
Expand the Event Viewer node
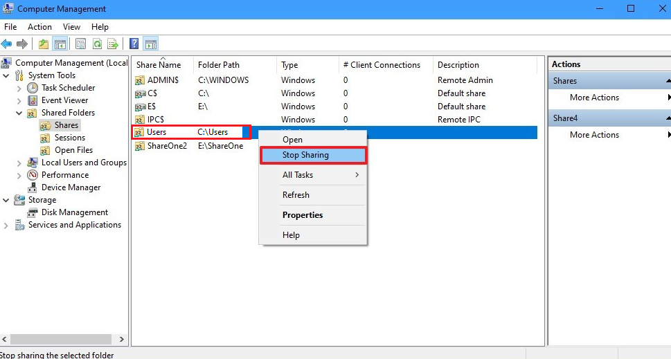(x=19, y=100)
